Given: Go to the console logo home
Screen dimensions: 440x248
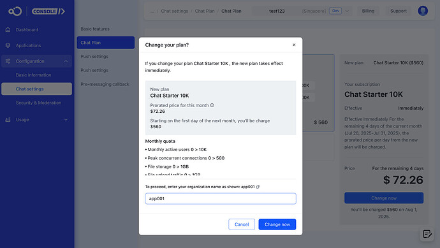Looking at the screenshot, I should click(36, 11).
